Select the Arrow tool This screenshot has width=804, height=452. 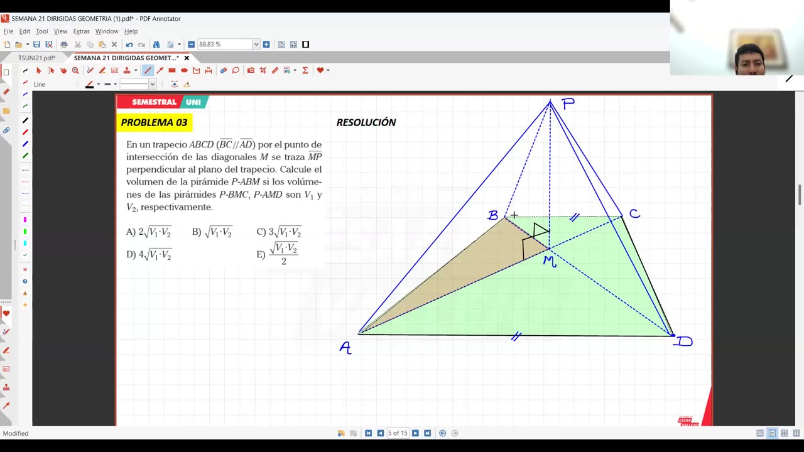tap(160, 70)
